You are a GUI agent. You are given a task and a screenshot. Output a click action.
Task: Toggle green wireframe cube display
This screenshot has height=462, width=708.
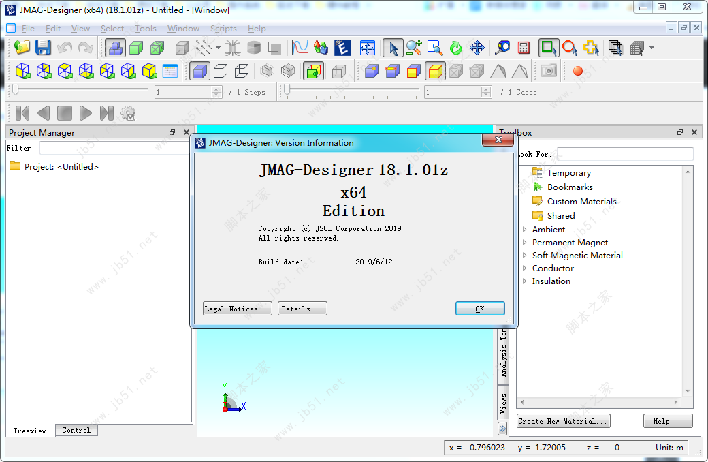point(157,48)
